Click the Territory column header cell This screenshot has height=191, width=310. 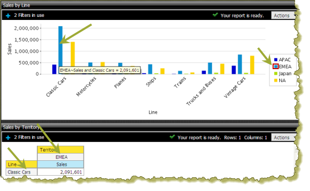(60, 150)
